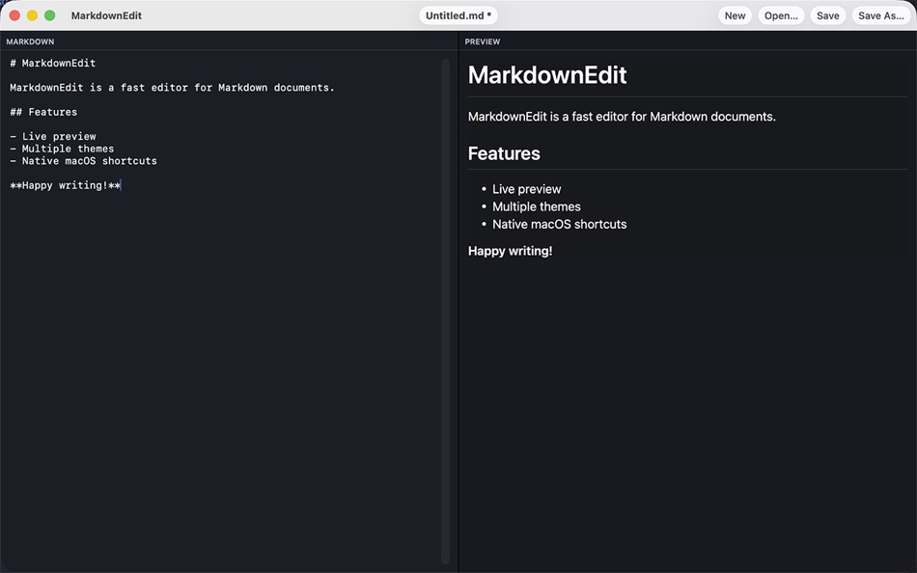This screenshot has height=573, width=917.
Task: Click the Native macOS shortcuts bullet in preview
Action: [x=559, y=223]
